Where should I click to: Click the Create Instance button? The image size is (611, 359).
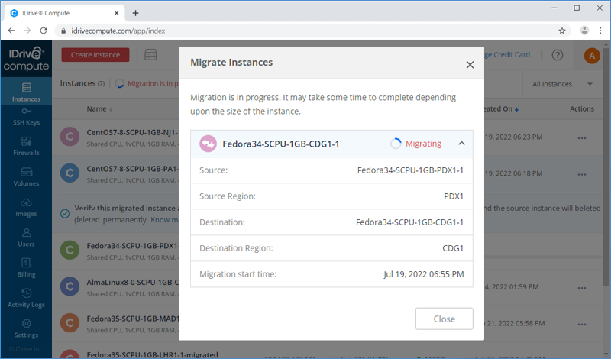pos(95,55)
